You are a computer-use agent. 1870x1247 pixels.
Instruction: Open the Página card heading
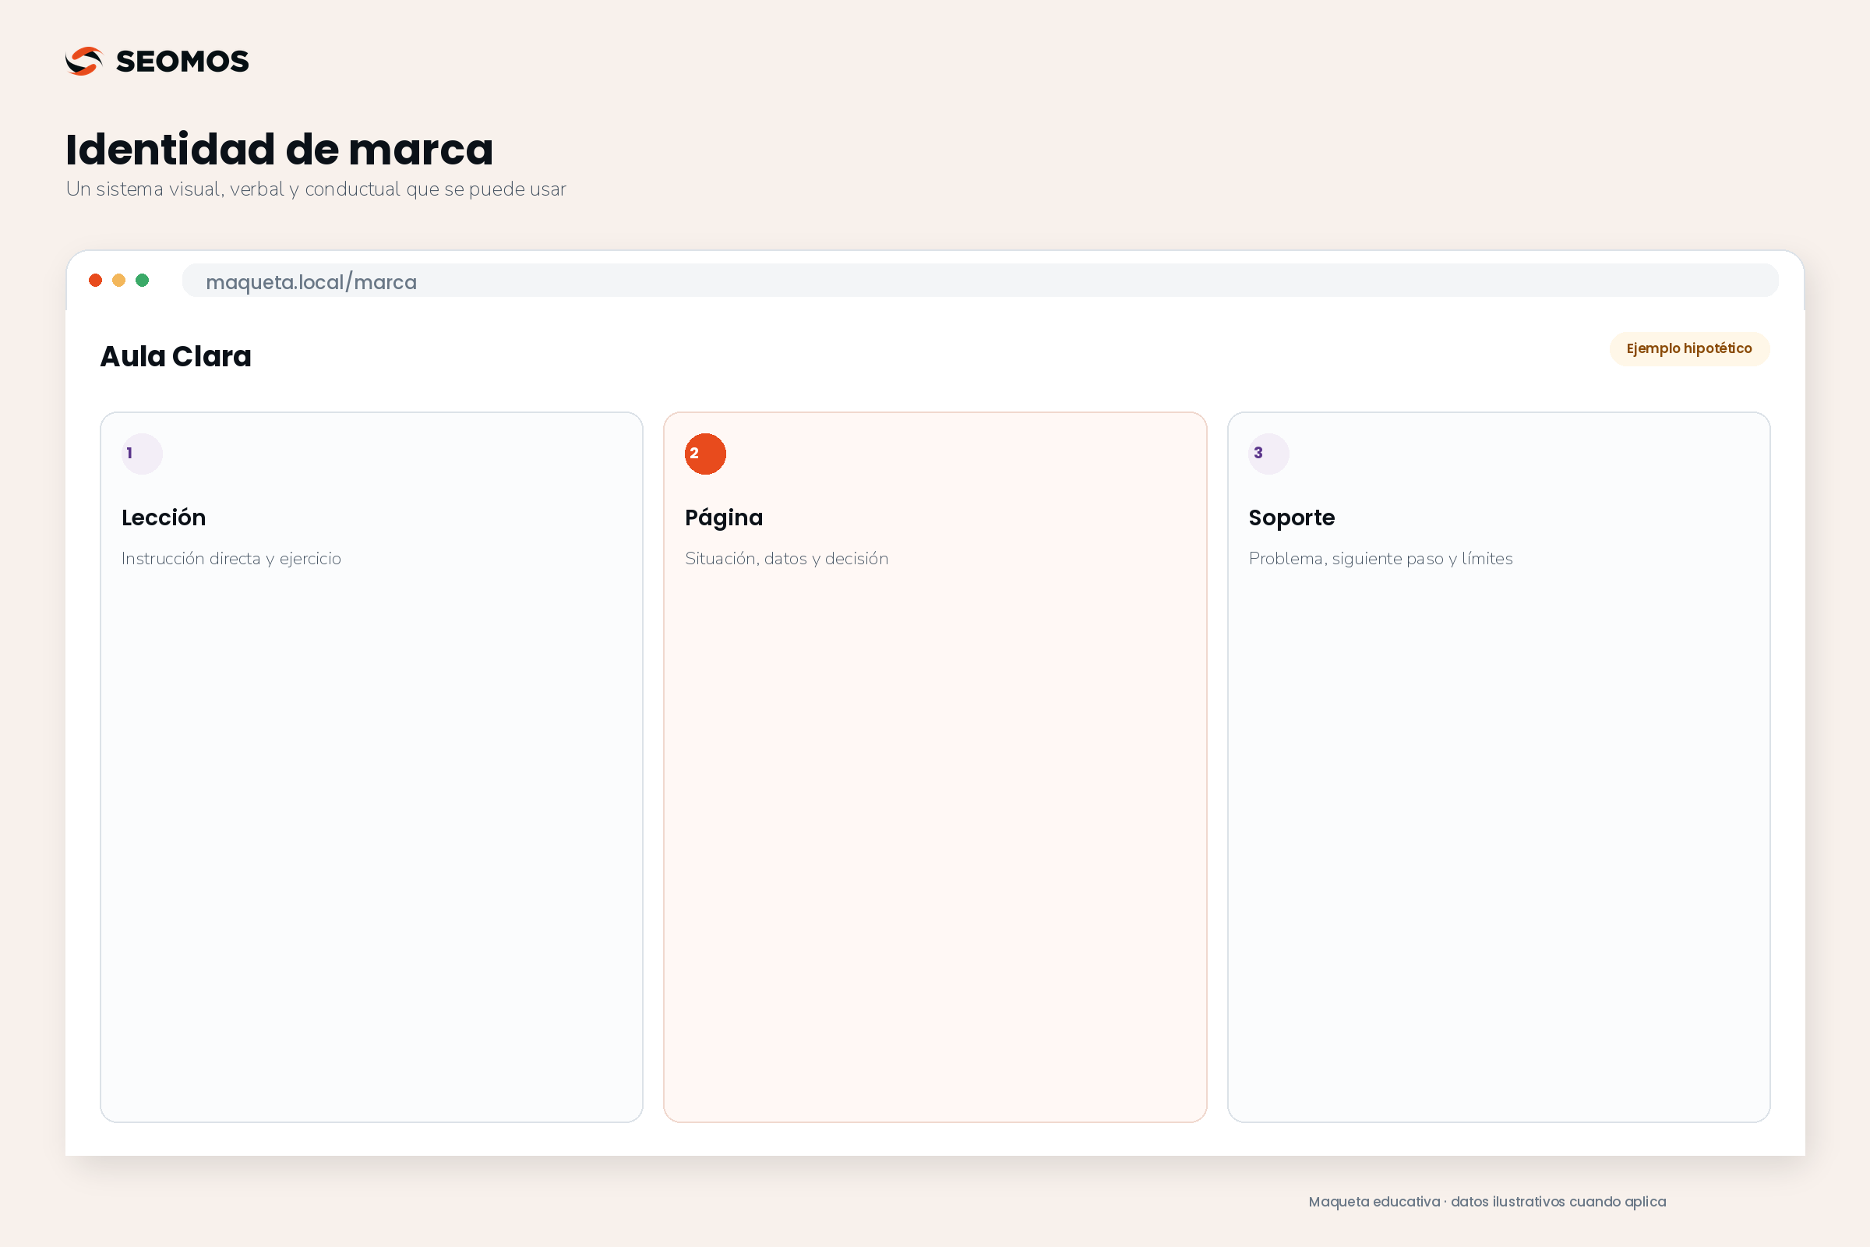pos(724,518)
